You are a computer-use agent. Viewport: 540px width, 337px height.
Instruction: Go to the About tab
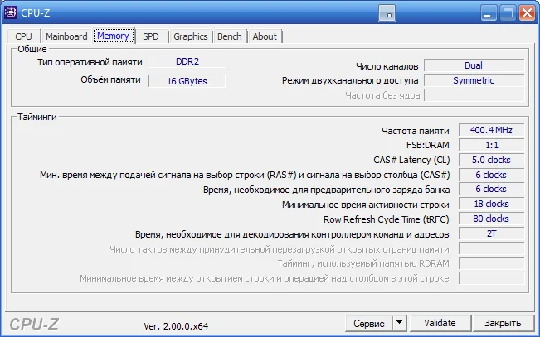pos(265,36)
